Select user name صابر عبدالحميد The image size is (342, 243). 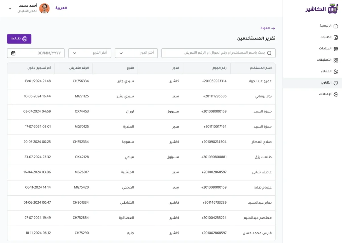[x=260, y=203]
